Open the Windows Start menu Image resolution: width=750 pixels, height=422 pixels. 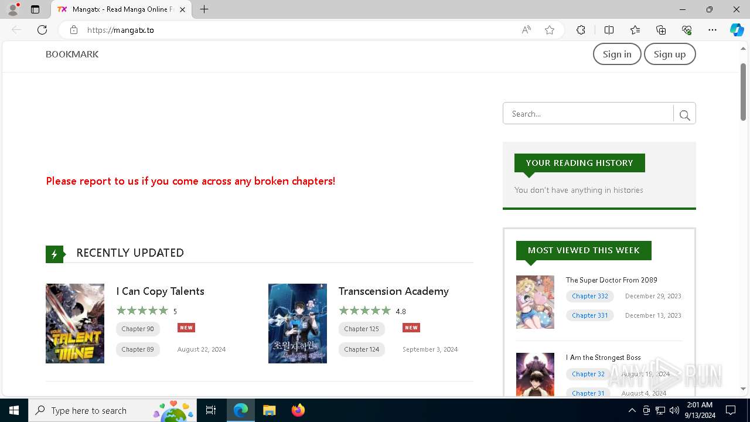[x=14, y=410]
